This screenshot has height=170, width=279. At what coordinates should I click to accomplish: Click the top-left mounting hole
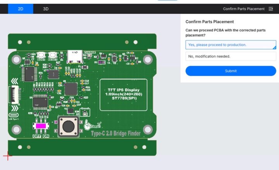[16, 60]
